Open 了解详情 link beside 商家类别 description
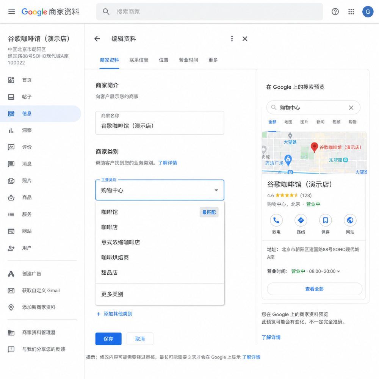 click(168, 163)
